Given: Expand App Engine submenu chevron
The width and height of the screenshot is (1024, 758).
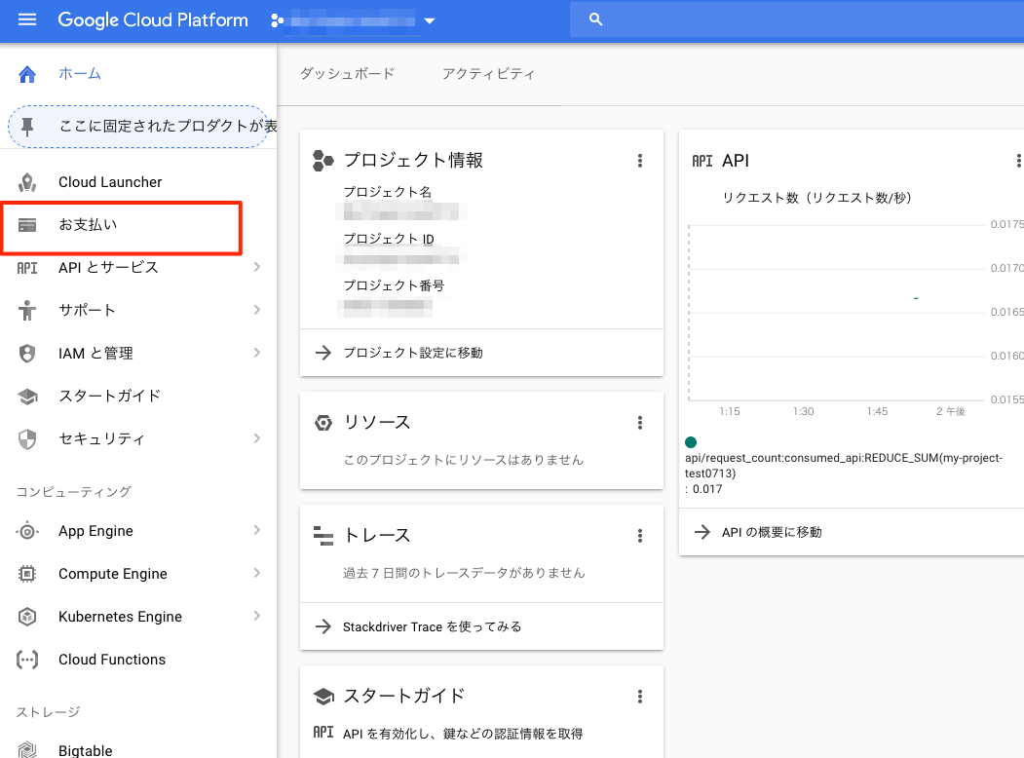Looking at the screenshot, I should (256, 531).
